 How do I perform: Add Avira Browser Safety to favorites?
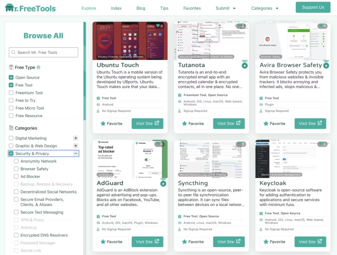click(x=275, y=123)
